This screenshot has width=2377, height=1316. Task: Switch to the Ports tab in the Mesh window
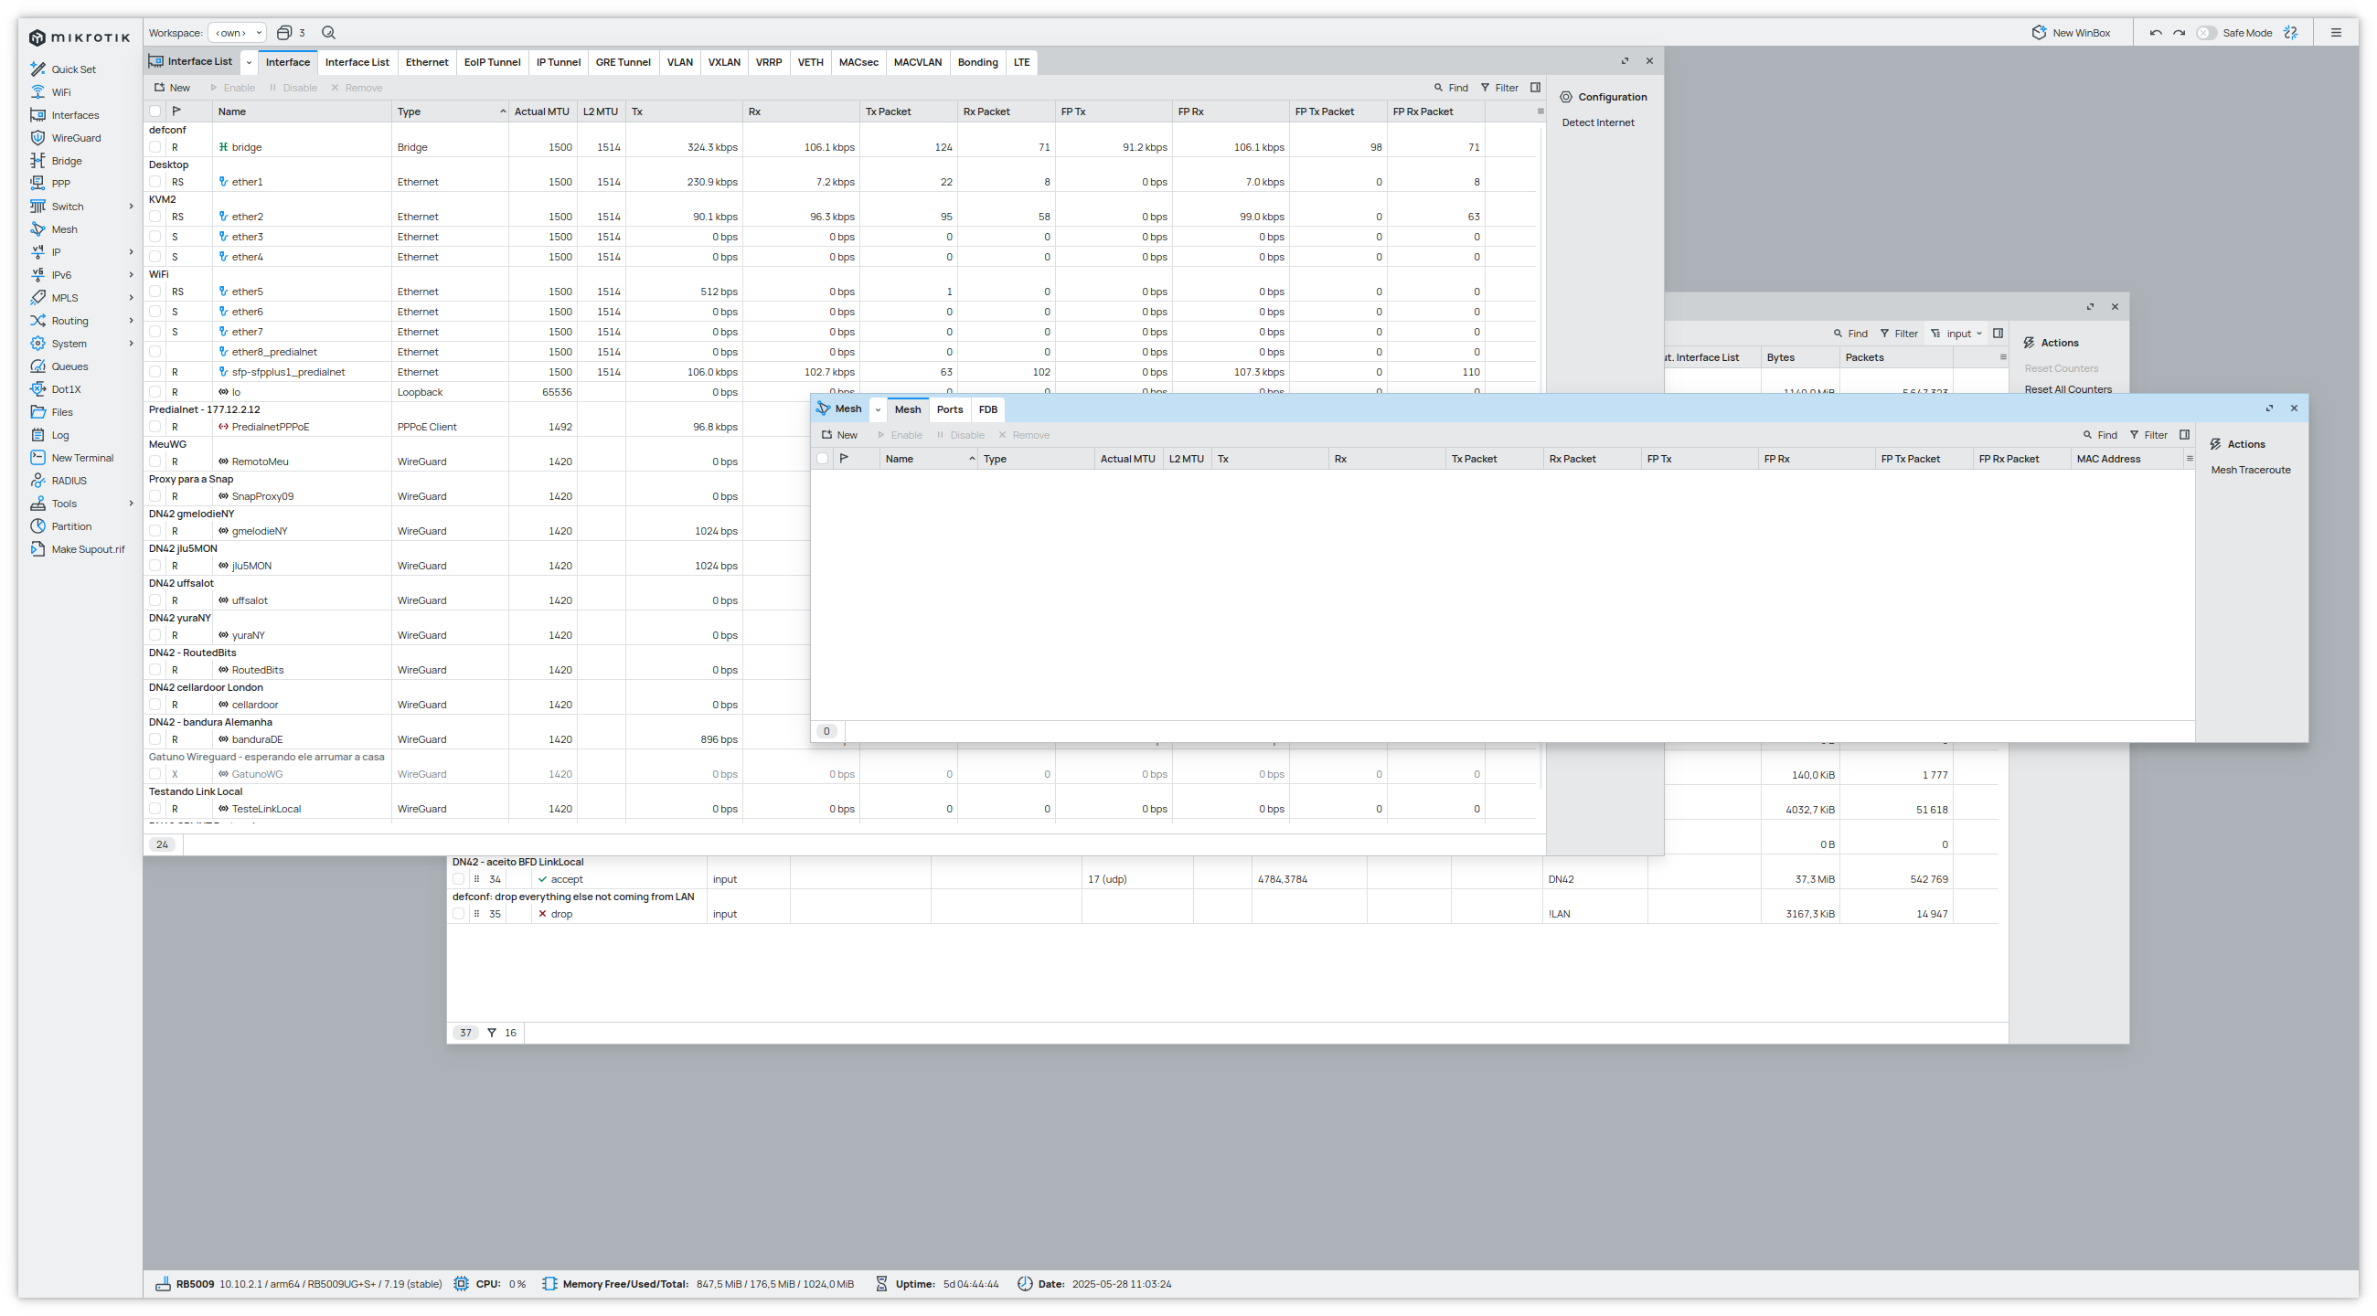[950, 409]
